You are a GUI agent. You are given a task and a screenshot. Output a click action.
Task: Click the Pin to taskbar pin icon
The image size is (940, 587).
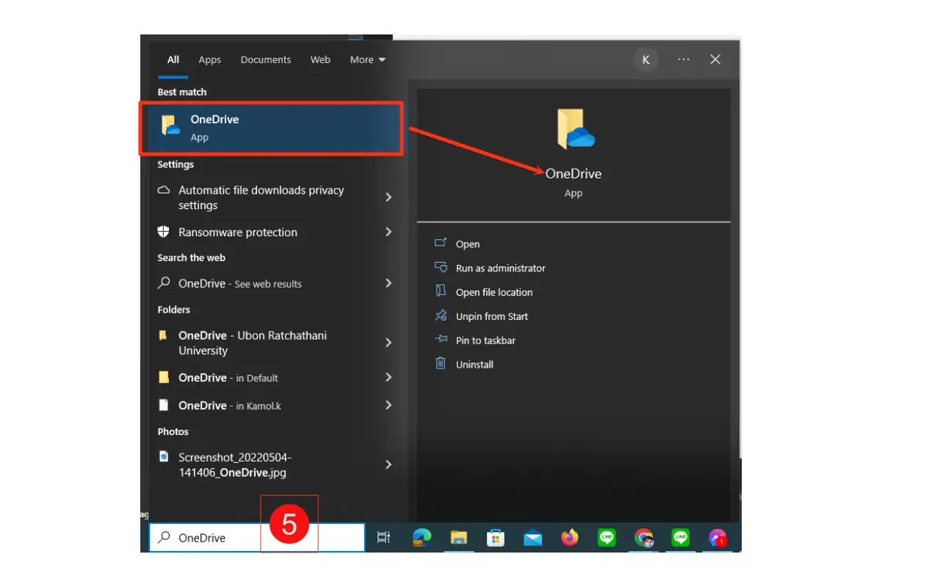441,340
